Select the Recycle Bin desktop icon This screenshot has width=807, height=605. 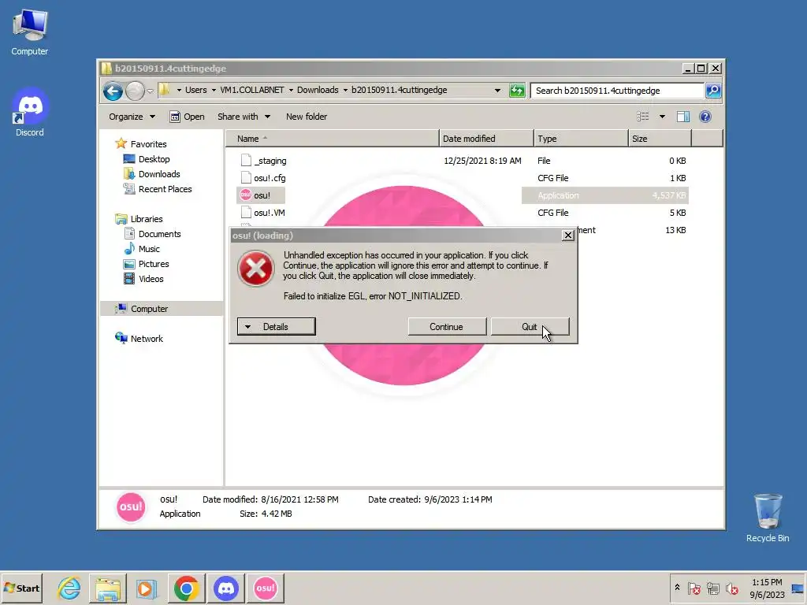(768, 518)
